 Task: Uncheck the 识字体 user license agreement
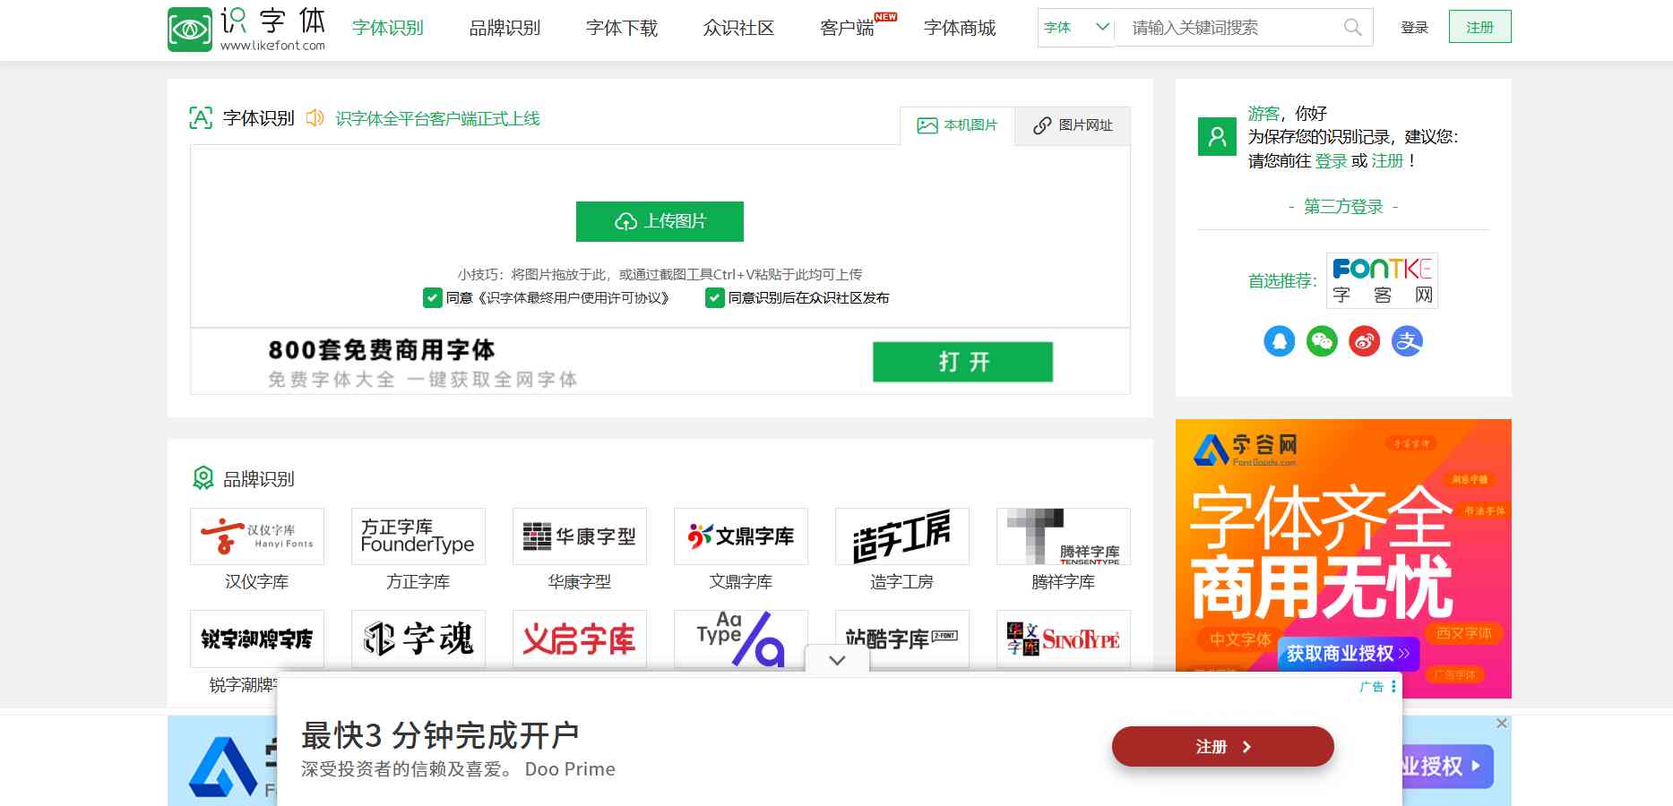[431, 297]
